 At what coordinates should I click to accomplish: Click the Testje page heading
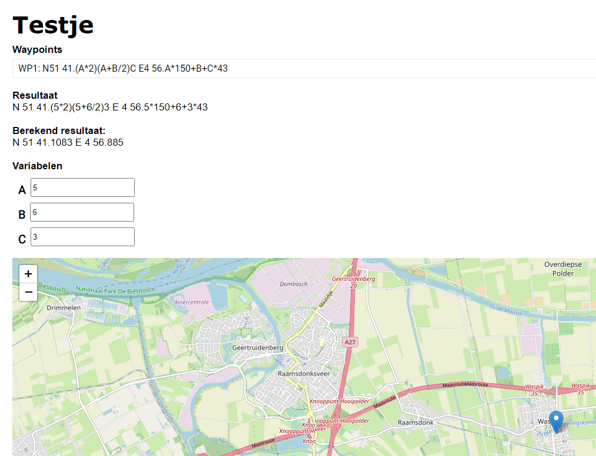pos(53,25)
